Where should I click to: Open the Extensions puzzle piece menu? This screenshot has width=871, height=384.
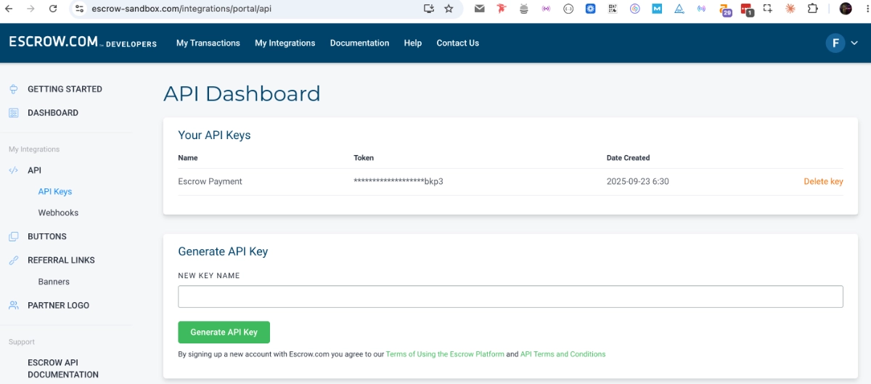(x=813, y=9)
